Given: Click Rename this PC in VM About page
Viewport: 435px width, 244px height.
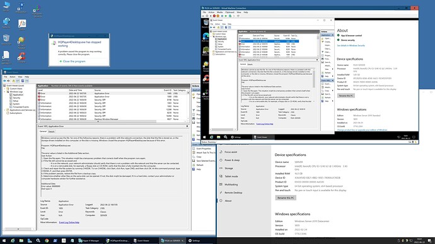Looking at the screenshot, I should [x=346, y=96].
